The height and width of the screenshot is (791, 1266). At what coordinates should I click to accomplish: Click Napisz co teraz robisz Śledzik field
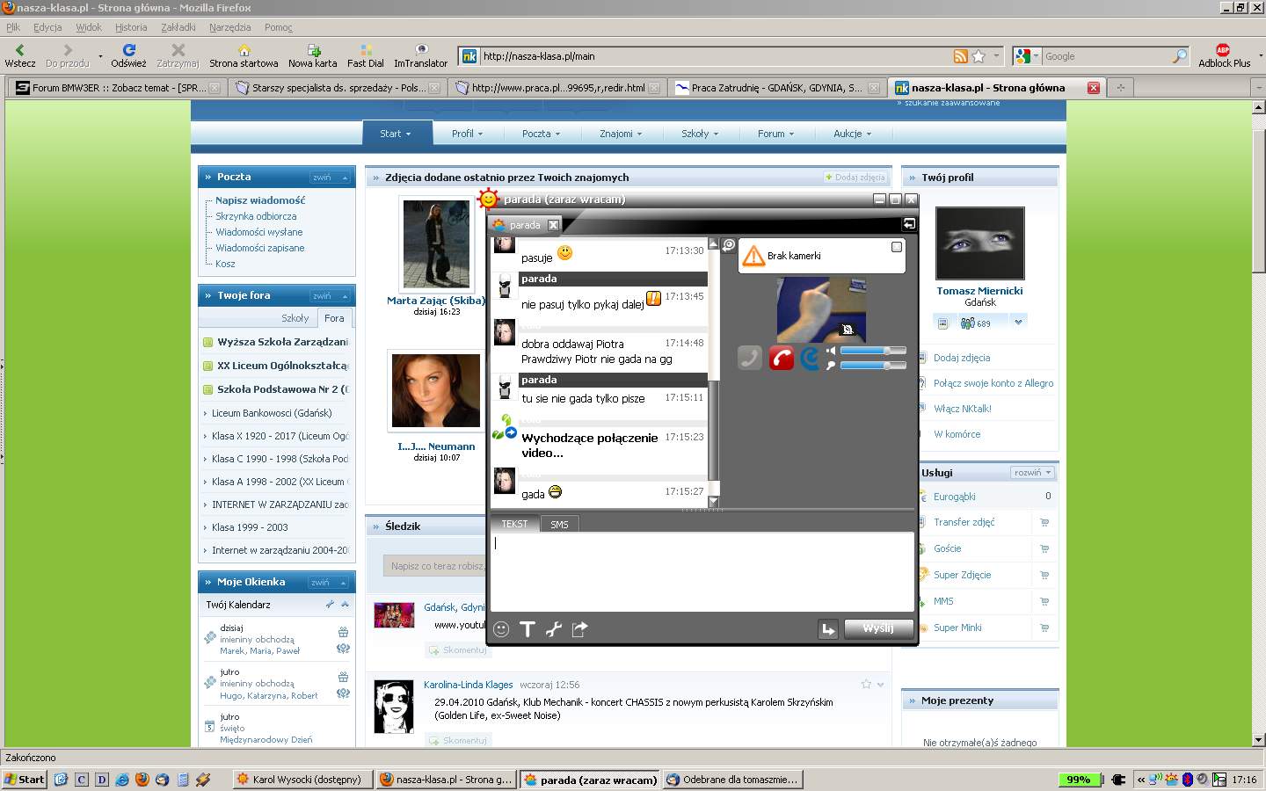point(437,566)
